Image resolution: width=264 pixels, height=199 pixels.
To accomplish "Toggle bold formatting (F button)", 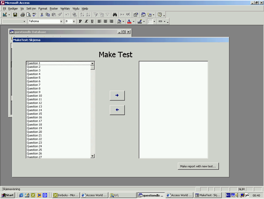I will tap(80, 21).
